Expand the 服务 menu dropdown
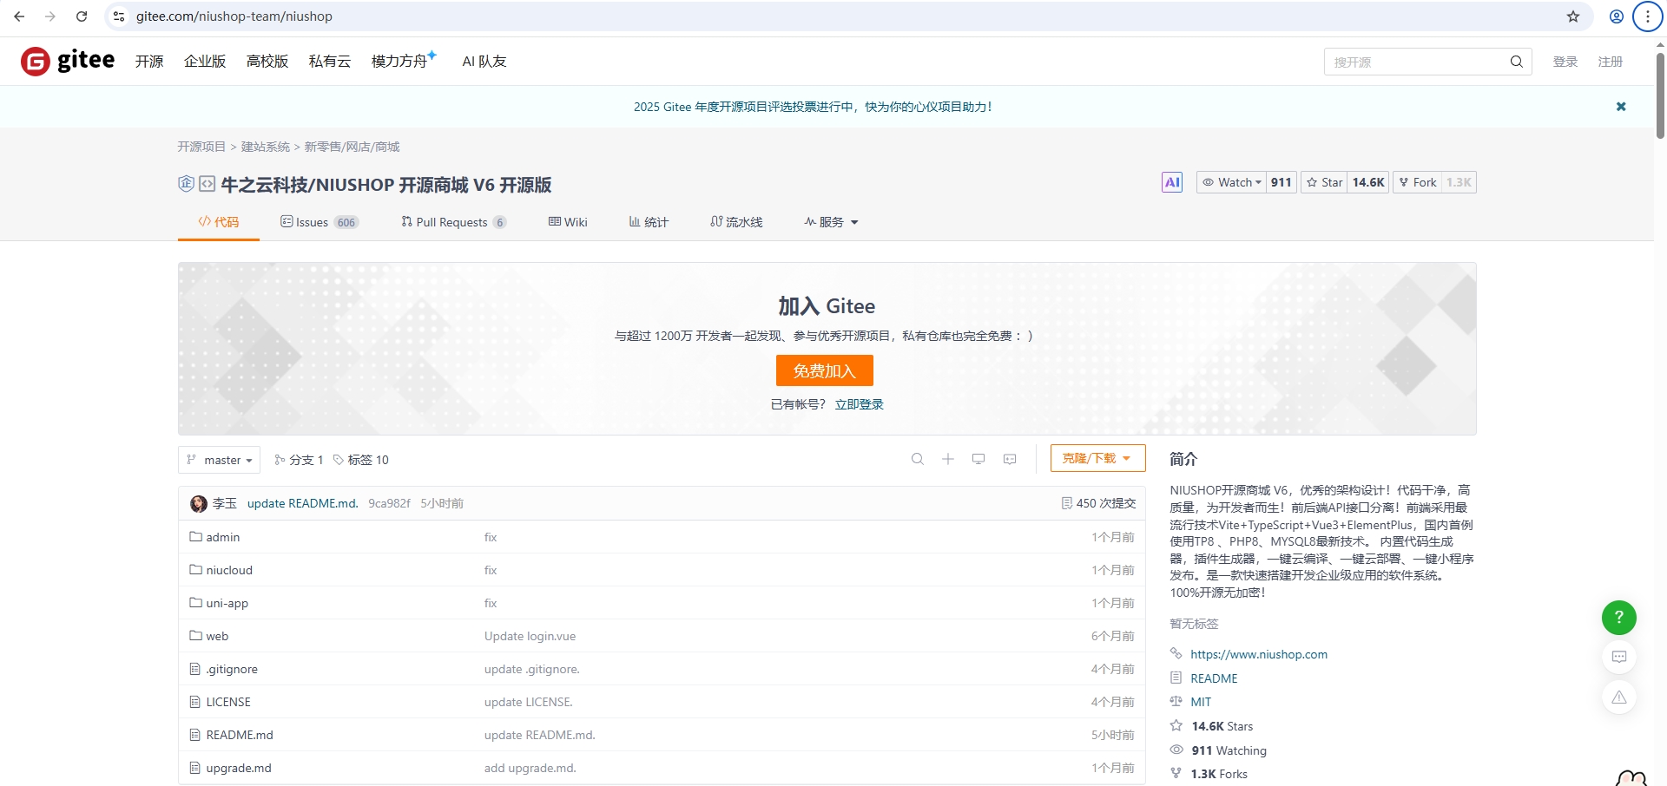This screenshot has width=1667, height=786. tap(831, 222)
